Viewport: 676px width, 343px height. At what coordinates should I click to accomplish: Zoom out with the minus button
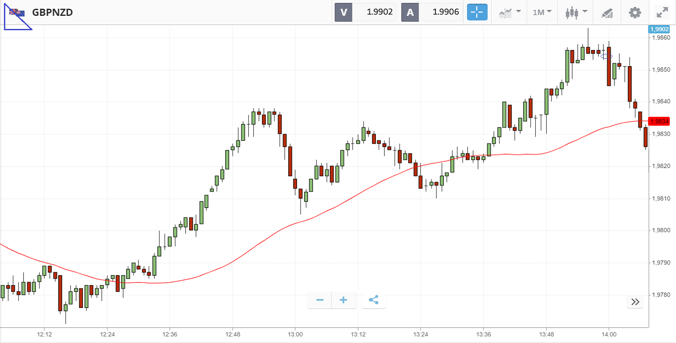pyautogui.click(x=320, y=300)
